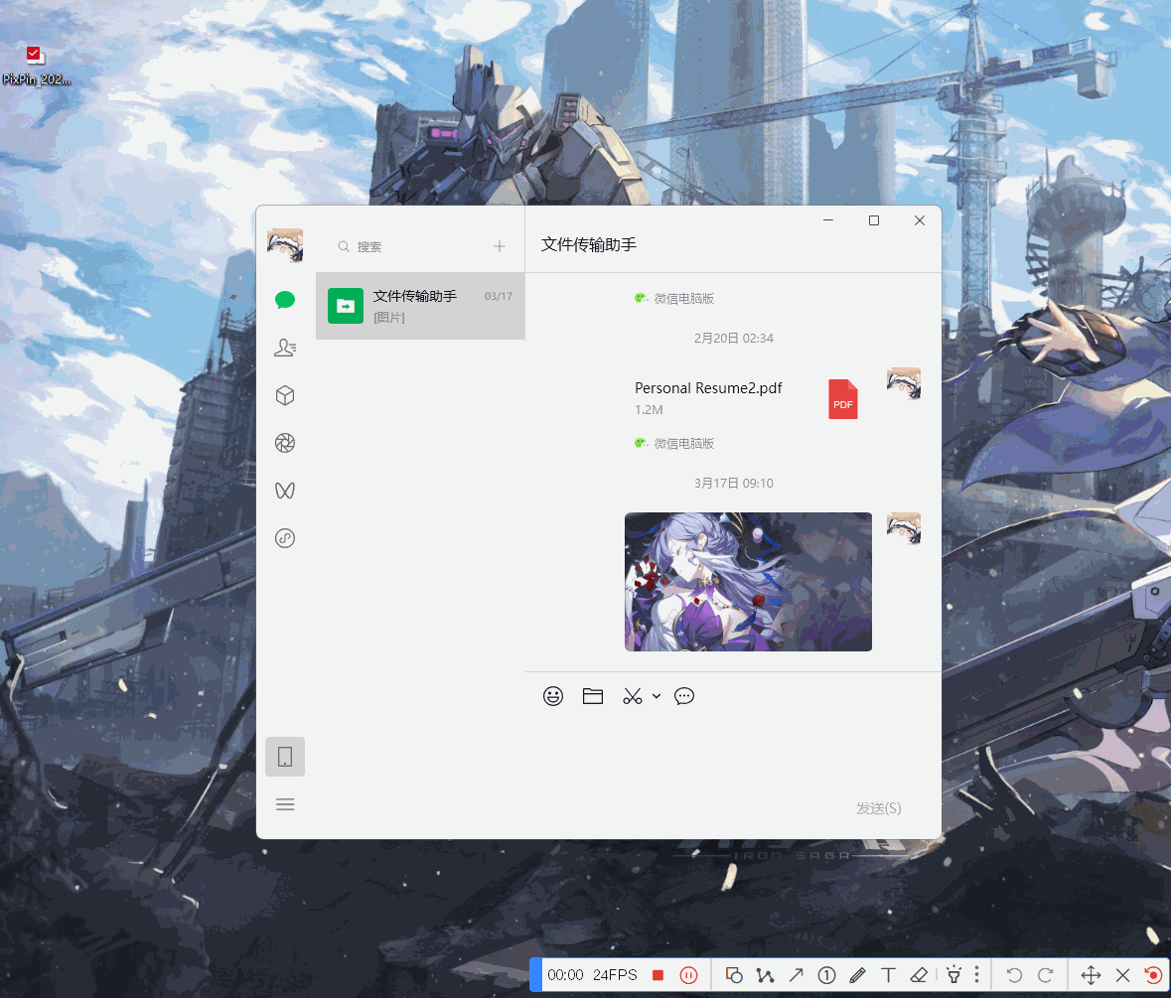Open the hamburger settings menu in WeChat
Screen dimensions: 1171x998
pyautogui.click(x=284, y=804)
